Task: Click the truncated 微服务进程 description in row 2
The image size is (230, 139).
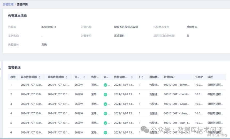Action: [x=215, y=94]
